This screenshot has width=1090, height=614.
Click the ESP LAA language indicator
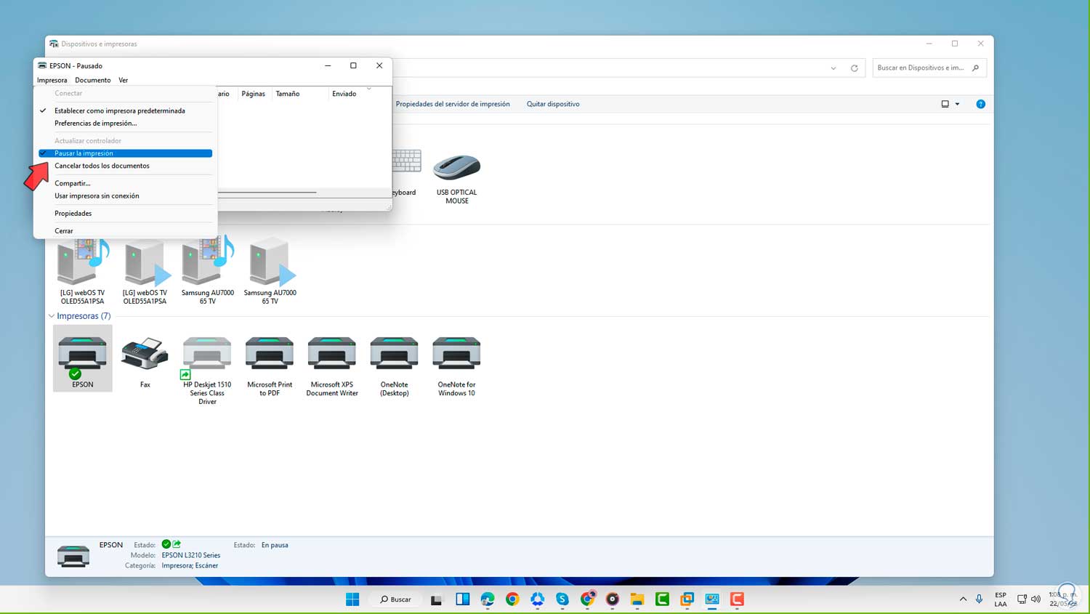(1001, 599)
